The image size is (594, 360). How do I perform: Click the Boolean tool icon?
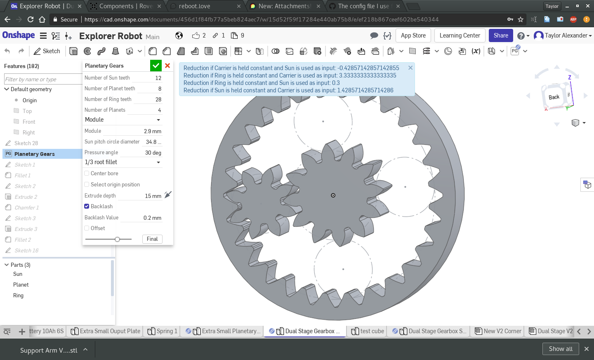pyautogui.click(x=276, y=51)
